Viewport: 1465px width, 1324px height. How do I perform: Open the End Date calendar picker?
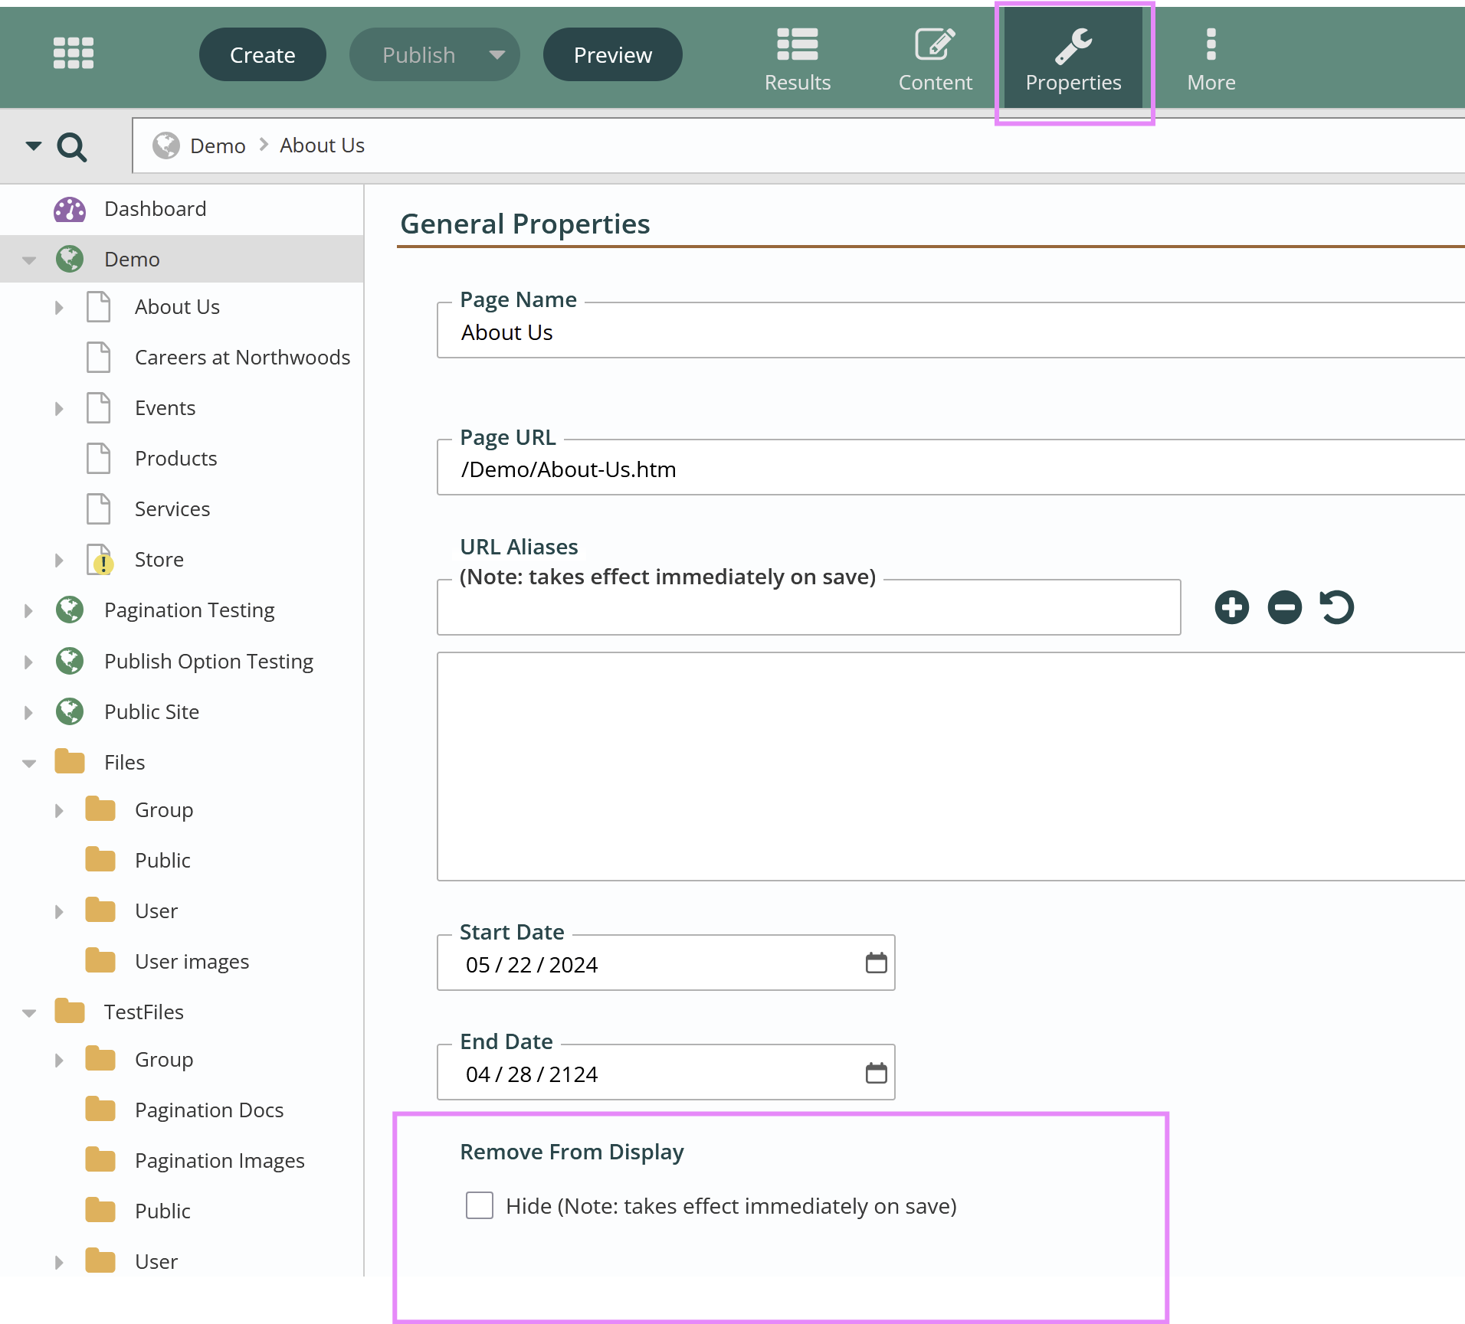pos(876,1073)
